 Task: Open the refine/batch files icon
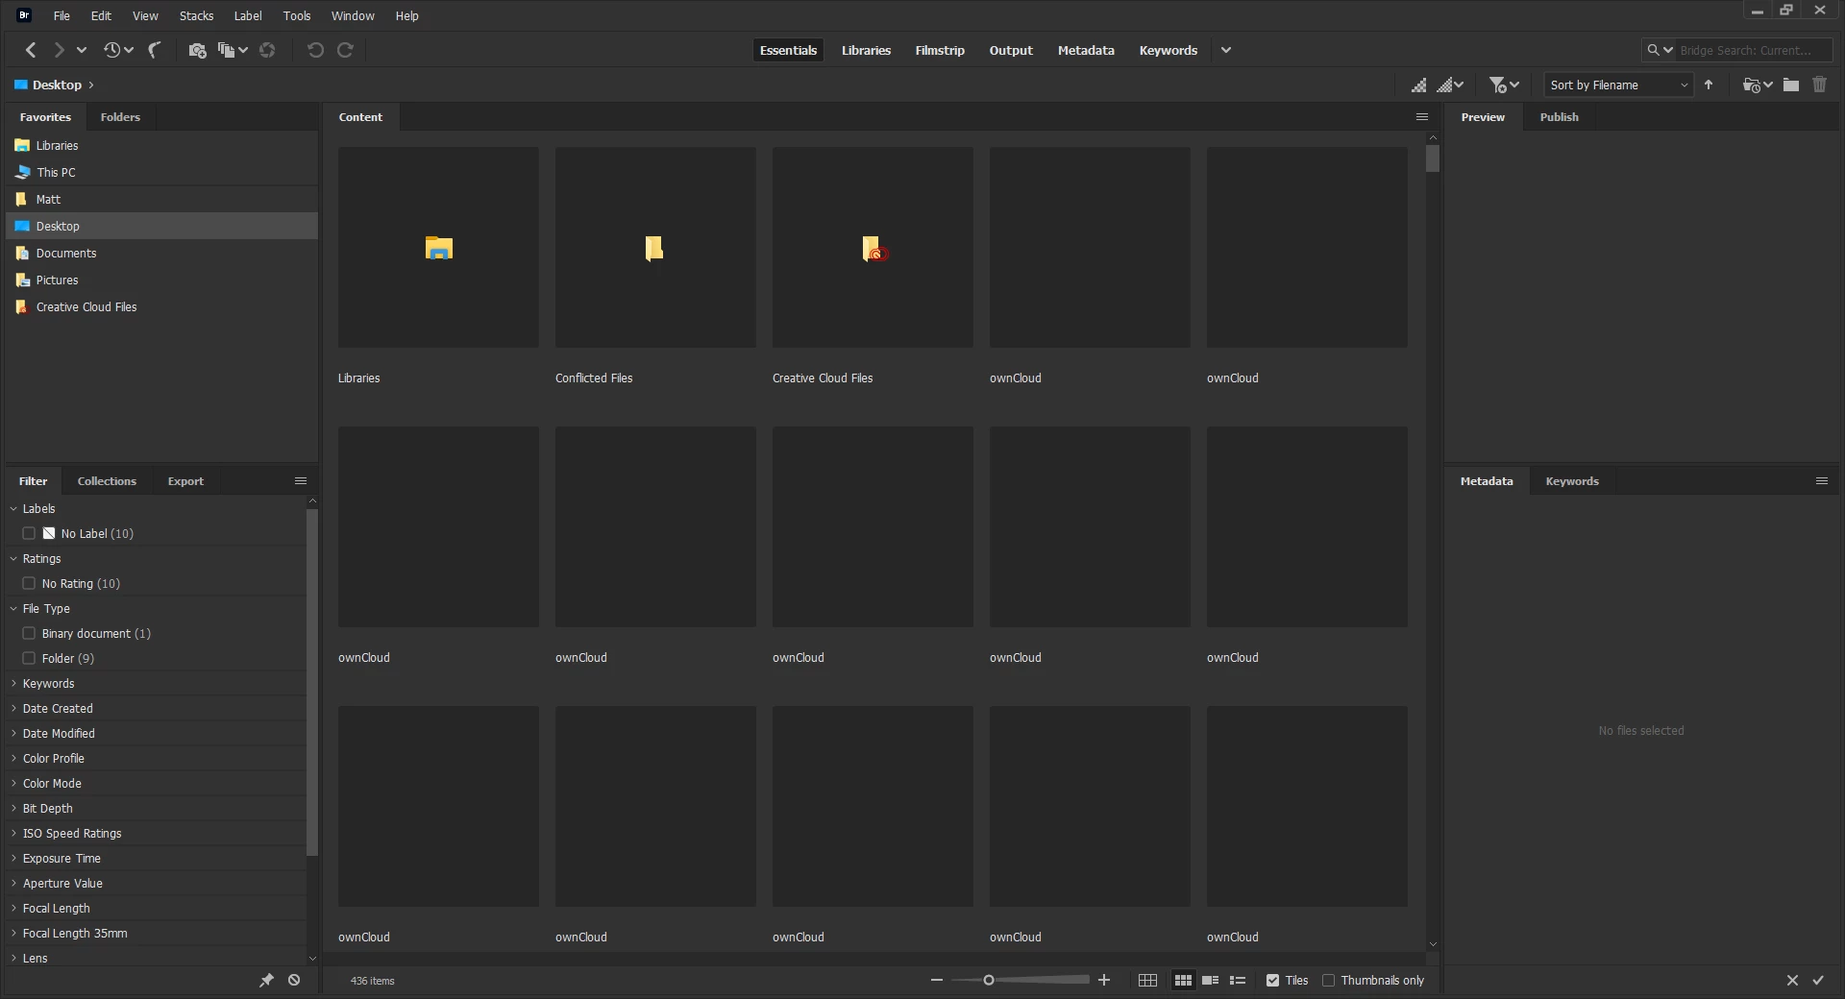233,50
